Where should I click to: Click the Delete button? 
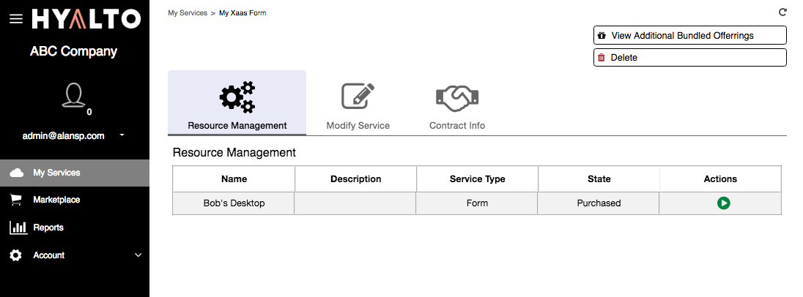pyautogui.click(x=690, y=57)
